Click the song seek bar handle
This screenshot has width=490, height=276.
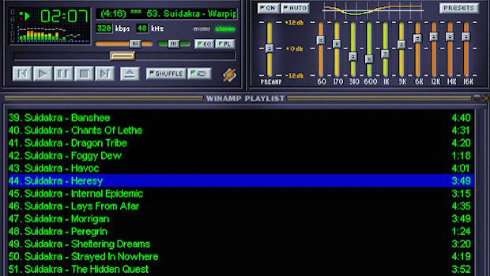pyautogui.click(x=122, y=56)
